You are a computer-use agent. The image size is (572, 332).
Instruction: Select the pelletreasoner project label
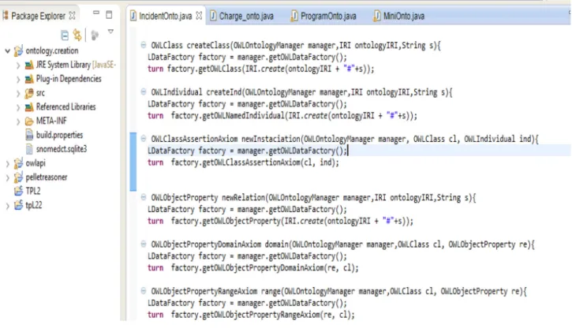[x=47, y=177]
